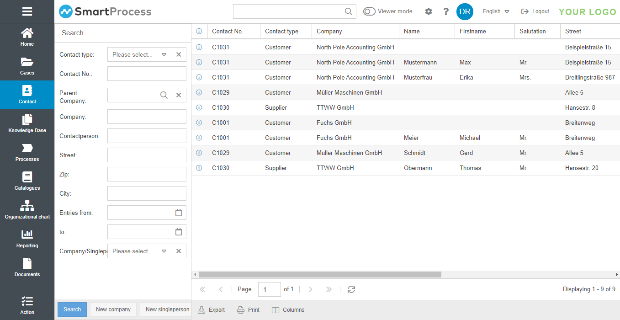Click the Firstname column header
The height and width of the screenshot is (320, 620).
pos(485,32)
